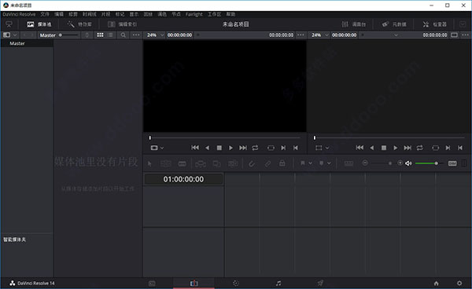The height and width of the screenshot is (289, 472).
Task: Open source viewer options three-dot menu
Action: (x=301, y=35)
